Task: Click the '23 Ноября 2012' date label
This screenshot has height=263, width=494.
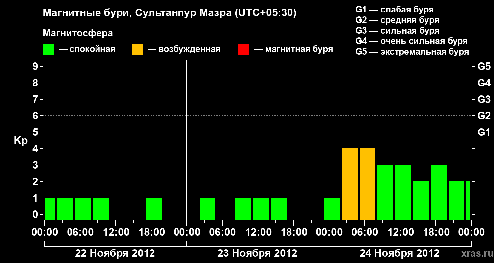Action: coord(257,253)
